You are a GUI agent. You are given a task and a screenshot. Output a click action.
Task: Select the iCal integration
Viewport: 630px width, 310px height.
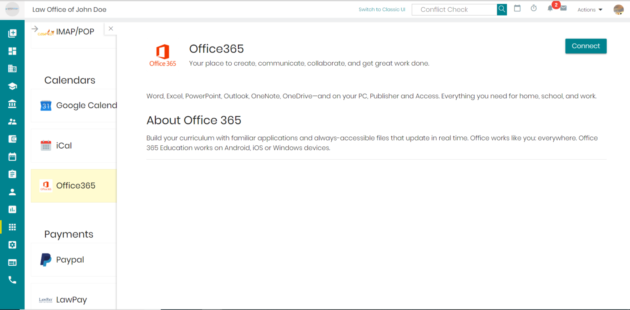(74, 145)
